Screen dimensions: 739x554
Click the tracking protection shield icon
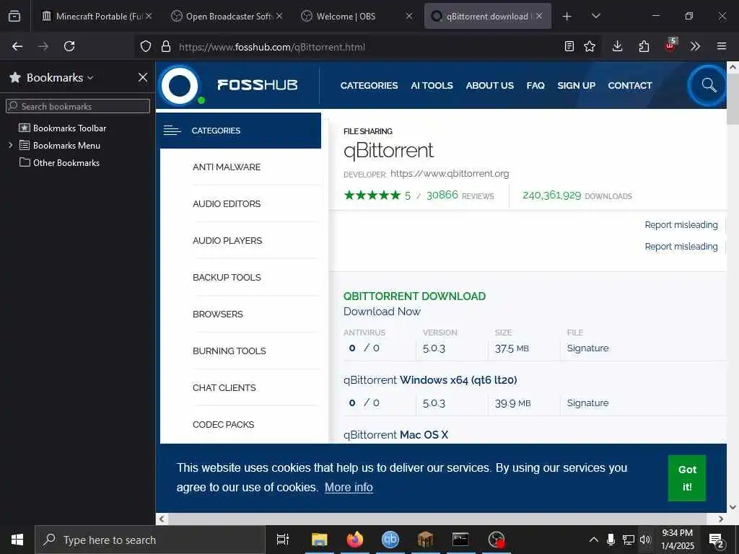[146, 46]
